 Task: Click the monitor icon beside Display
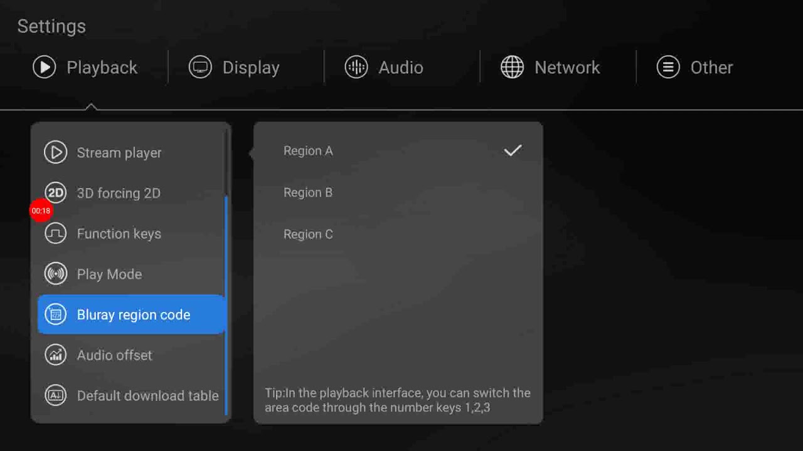pyautogui.click(x=200, y=67)
